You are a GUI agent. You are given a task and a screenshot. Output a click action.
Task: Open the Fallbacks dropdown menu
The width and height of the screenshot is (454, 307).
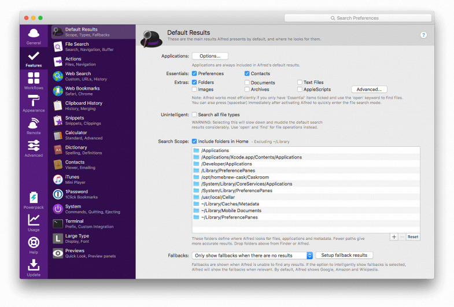(x=252, y=256)
